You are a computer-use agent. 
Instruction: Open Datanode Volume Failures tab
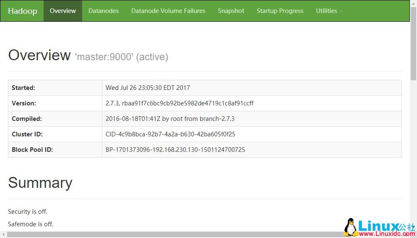[168, 11]
